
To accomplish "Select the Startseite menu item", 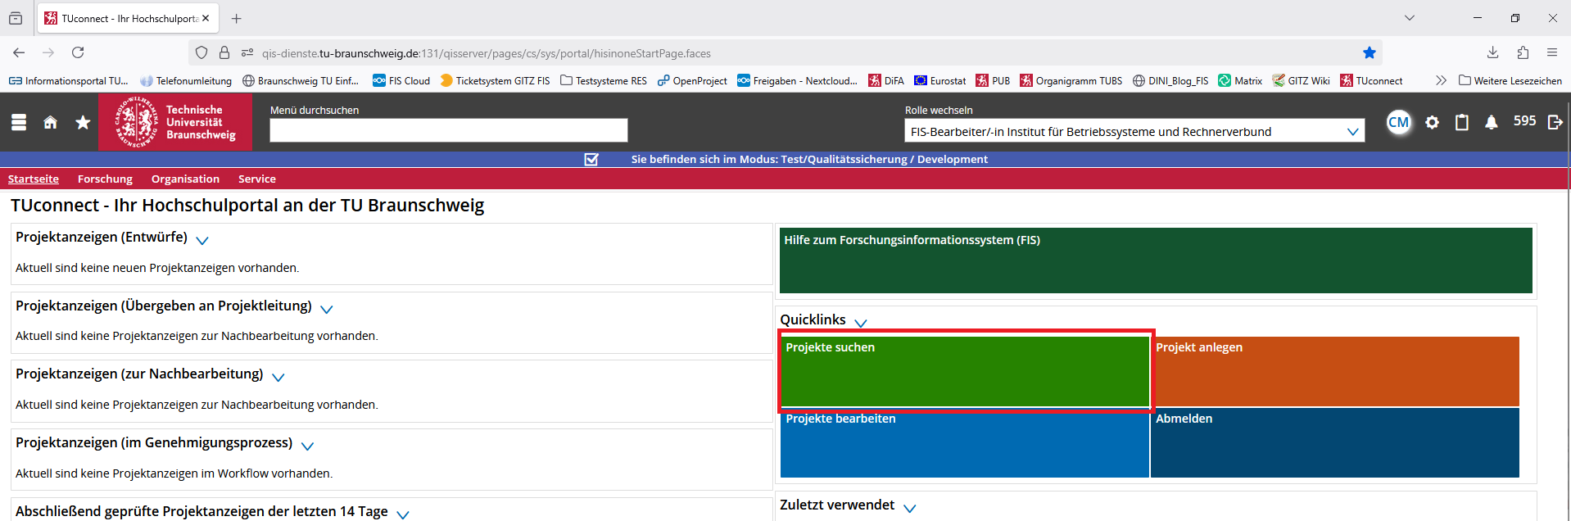I will coord(34,179).
